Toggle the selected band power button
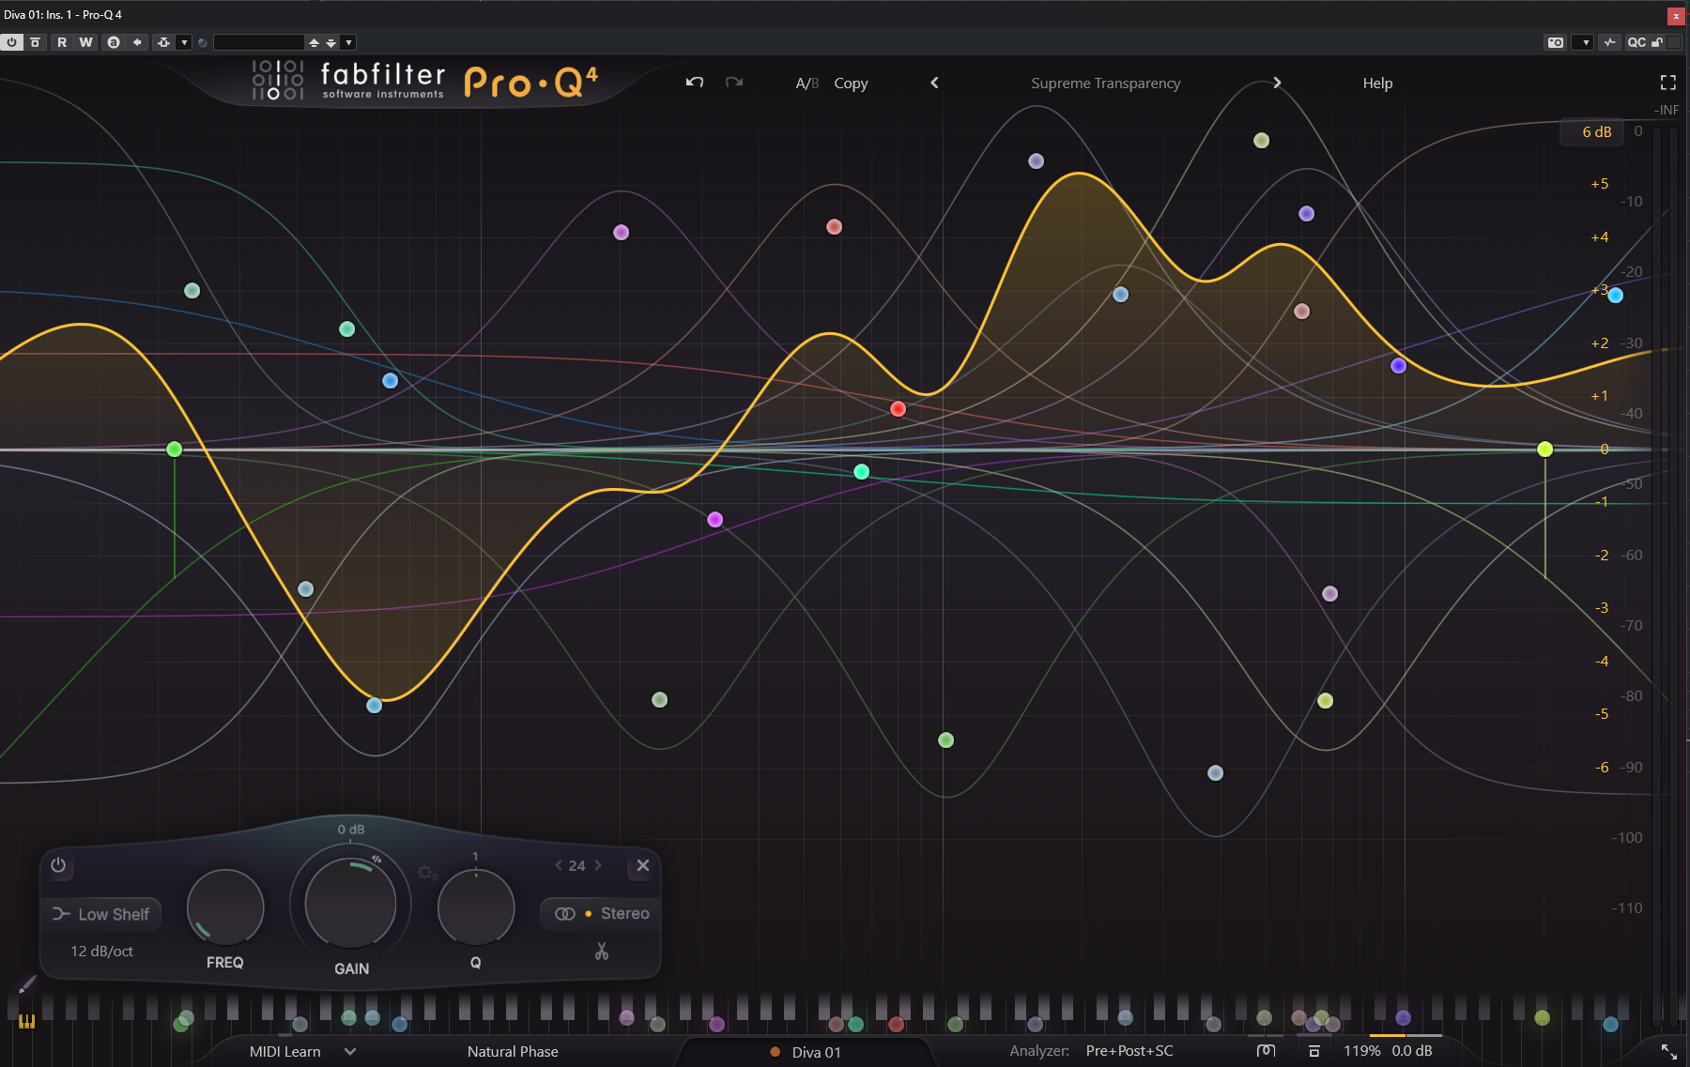The image size is (1690, 1067). tap(58, 865)
